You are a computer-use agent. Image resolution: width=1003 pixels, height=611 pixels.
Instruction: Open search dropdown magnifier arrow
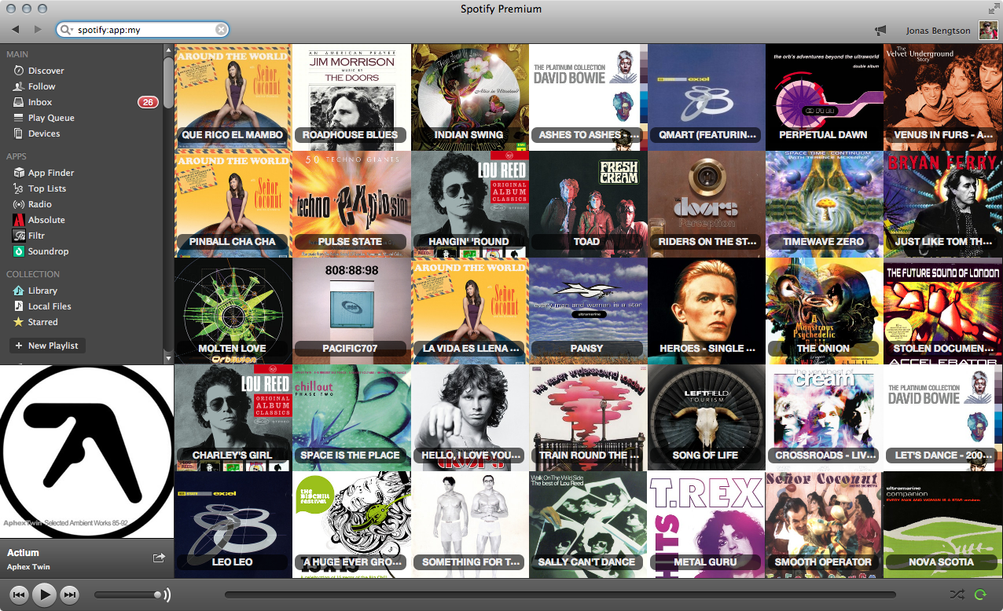coord(66,30)
